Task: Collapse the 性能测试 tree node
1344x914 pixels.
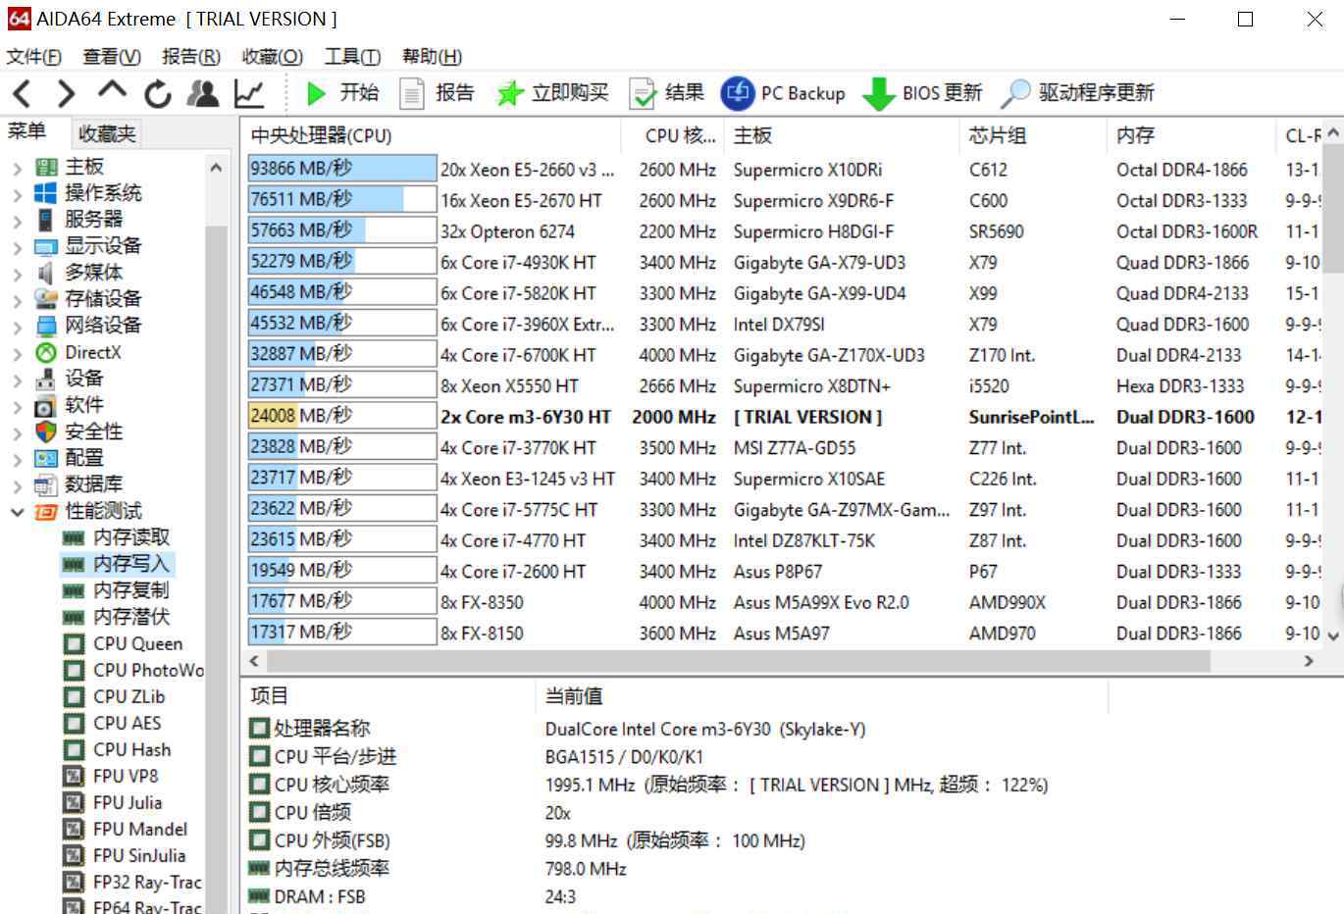Action: coord(17,511)
